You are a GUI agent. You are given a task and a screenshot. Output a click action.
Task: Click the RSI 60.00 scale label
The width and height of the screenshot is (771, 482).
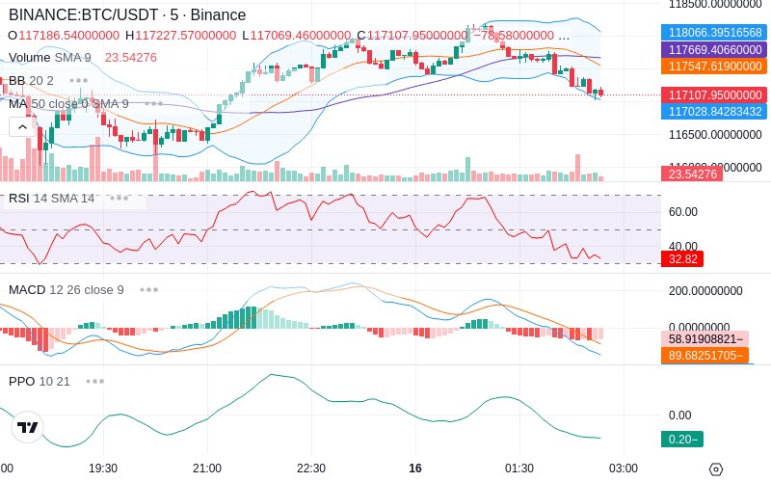click(x=683, y=212)
